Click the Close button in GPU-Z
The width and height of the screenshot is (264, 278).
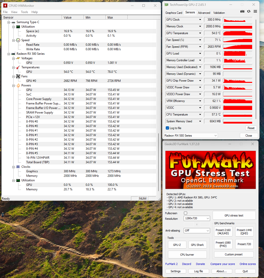[x=249, y=136]
